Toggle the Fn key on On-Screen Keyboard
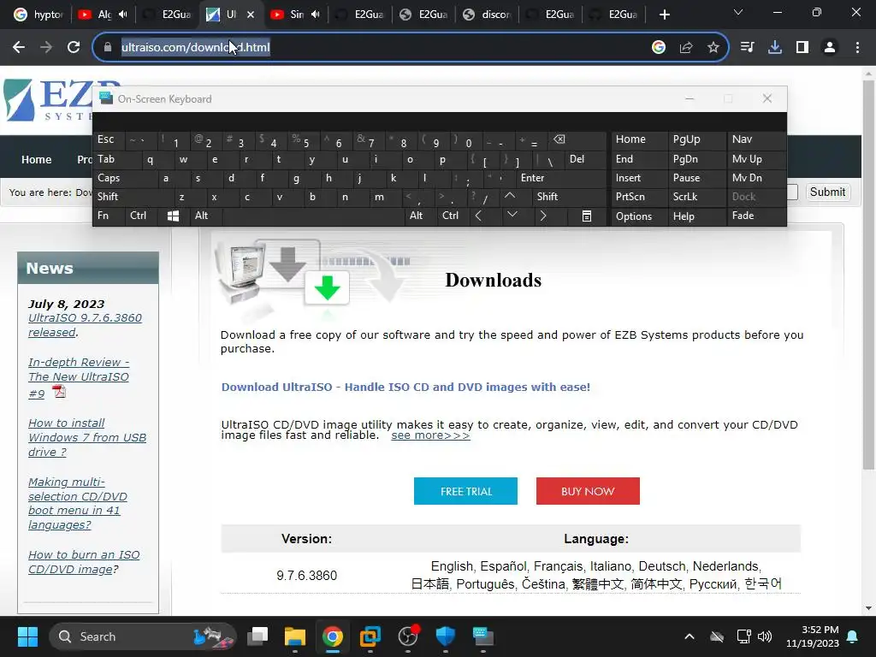 [x=104, y=216]
